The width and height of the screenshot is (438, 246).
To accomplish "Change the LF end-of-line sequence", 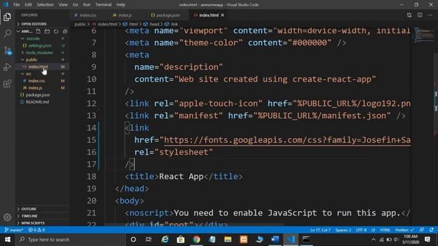I will point(373,230).
